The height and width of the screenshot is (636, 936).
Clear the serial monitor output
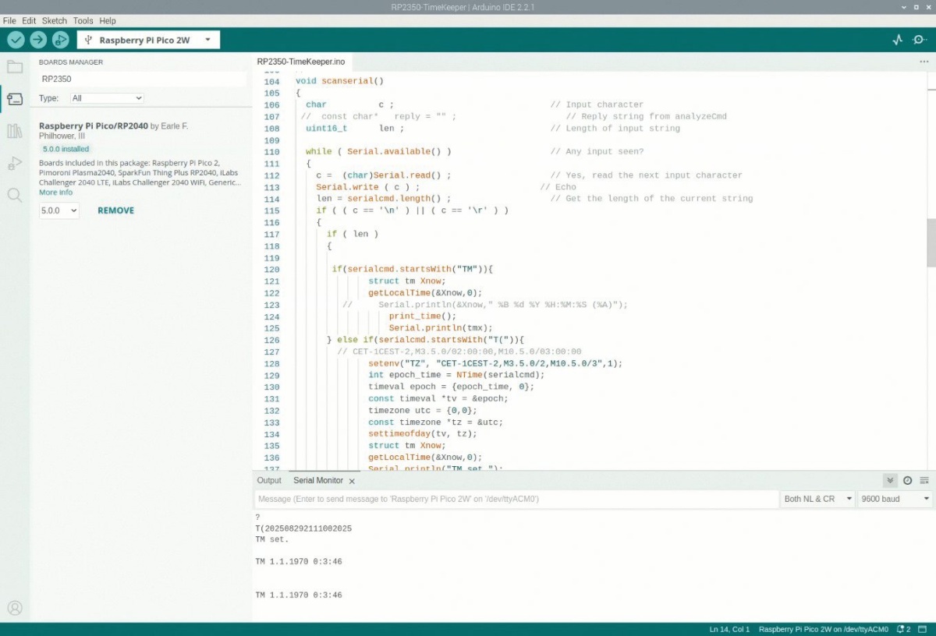tap(924, 481)
